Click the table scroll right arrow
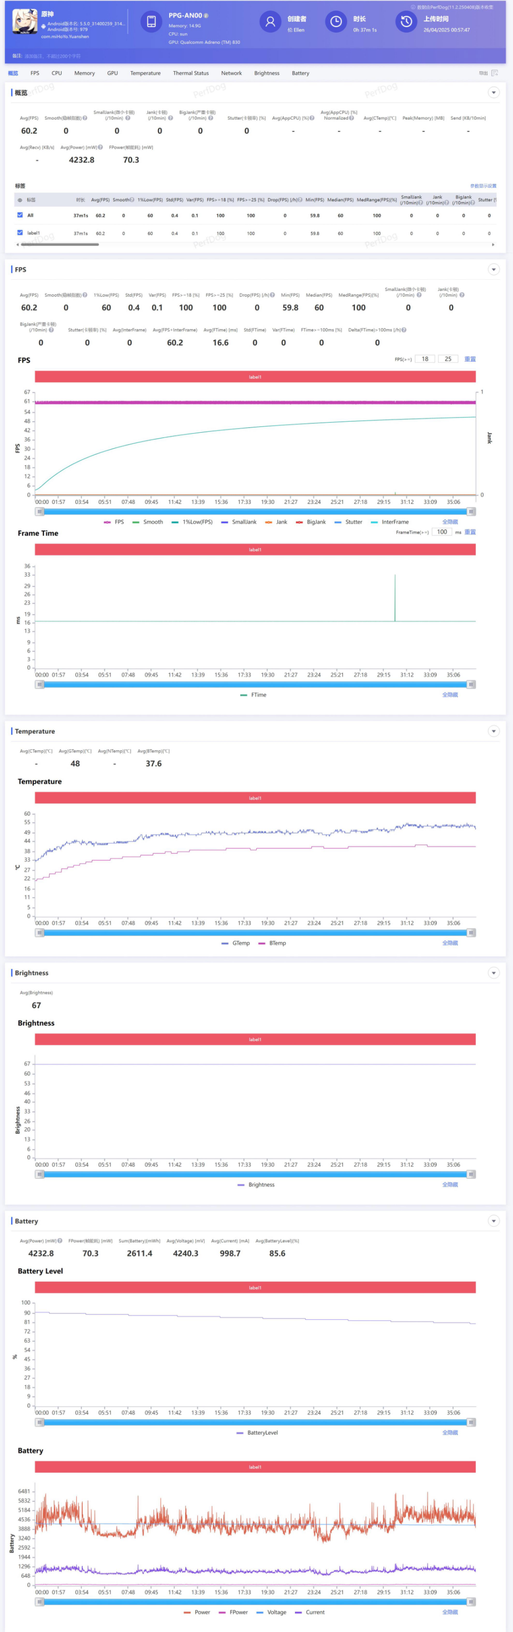Image resolution: width=513 pixels, height=1632 pixels. (493, 245)
